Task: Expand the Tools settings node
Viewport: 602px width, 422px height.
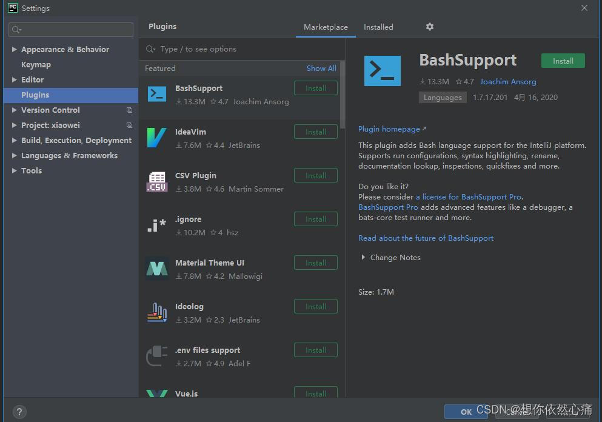Action: pos(14,170)
